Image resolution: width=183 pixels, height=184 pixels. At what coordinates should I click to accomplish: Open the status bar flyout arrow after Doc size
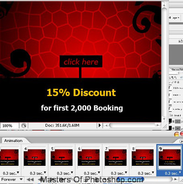[100, 125]
